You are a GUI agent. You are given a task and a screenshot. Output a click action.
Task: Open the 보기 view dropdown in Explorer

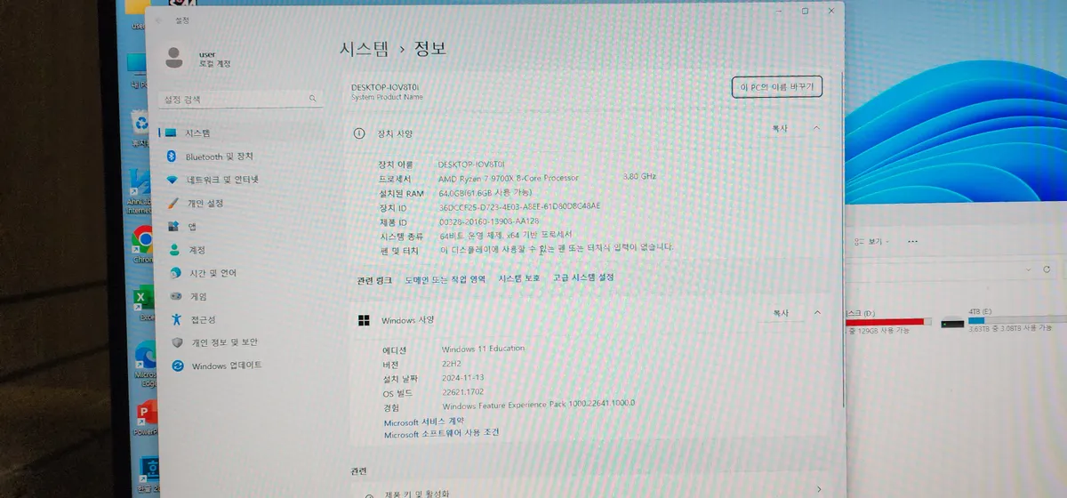871,241
